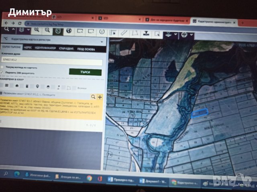The width and height of the screenshot is (257, 192).
Task: Zoom to result using the magnifier icon
Action: pos(93,97)
